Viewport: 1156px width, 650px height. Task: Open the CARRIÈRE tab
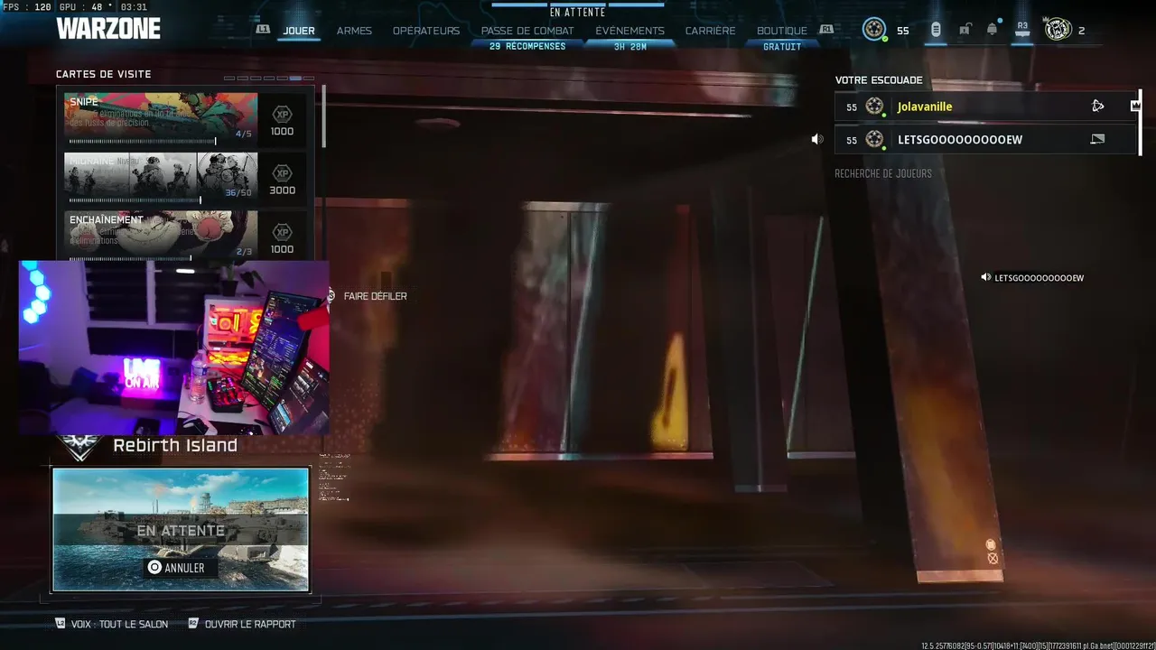(x=710, y=31)
